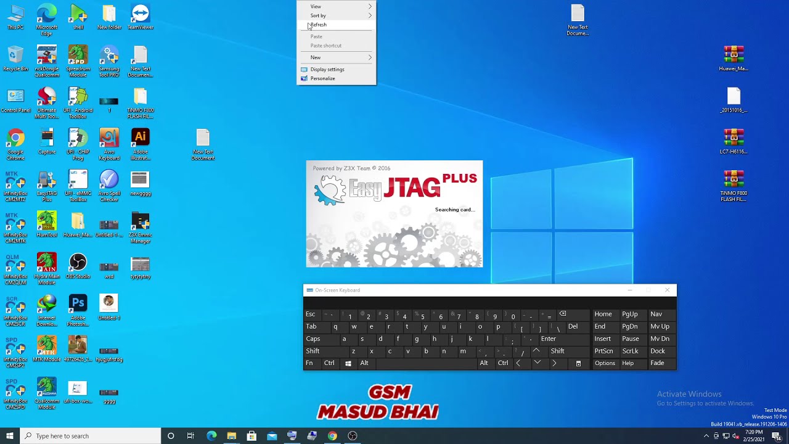Toggle left Ctrl key on On-Screen Keyboard
Viewport: 789px width, 444px height.
(x=330, y=364)
